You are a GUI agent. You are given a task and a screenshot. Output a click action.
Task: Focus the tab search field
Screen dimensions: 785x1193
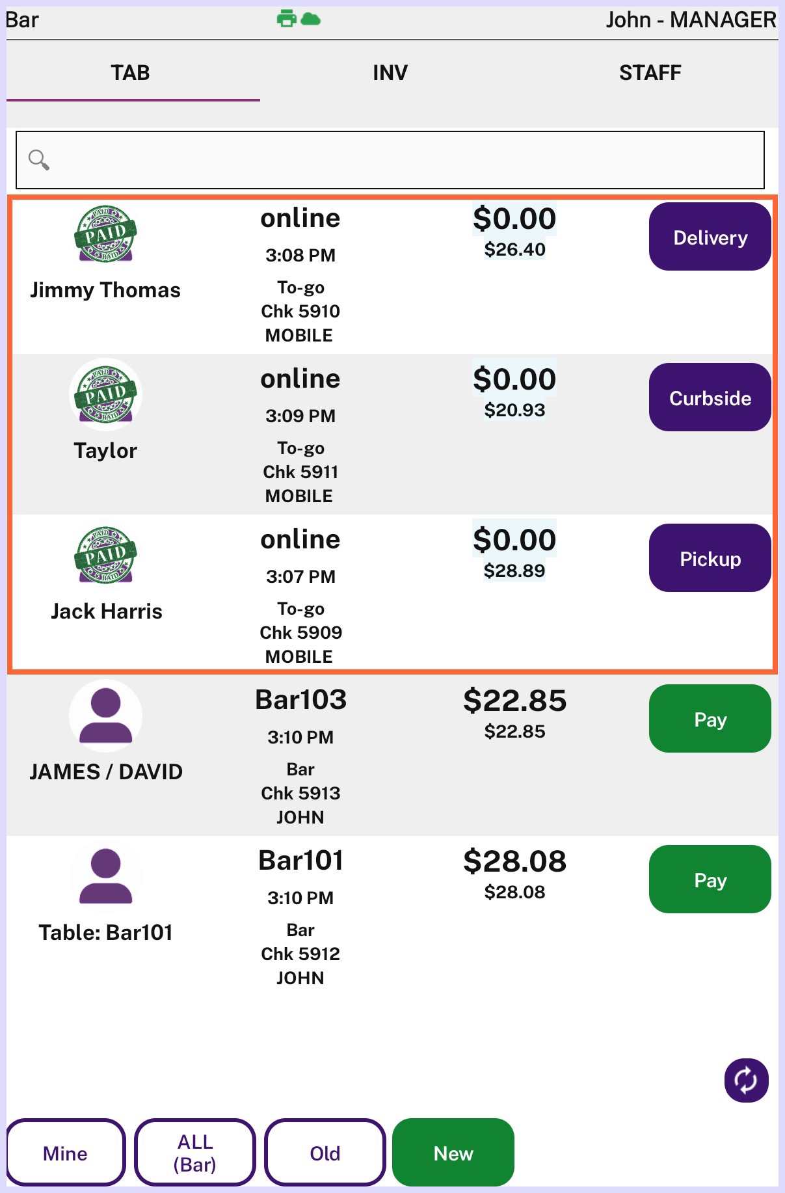[390, 160]
